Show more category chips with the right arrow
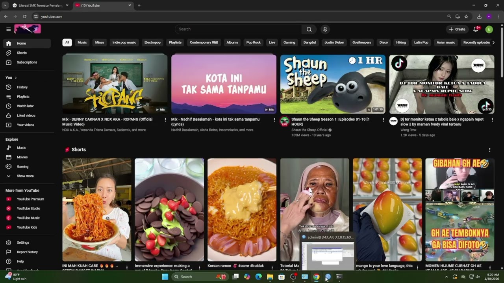504x283 pixels. (493, 42)
